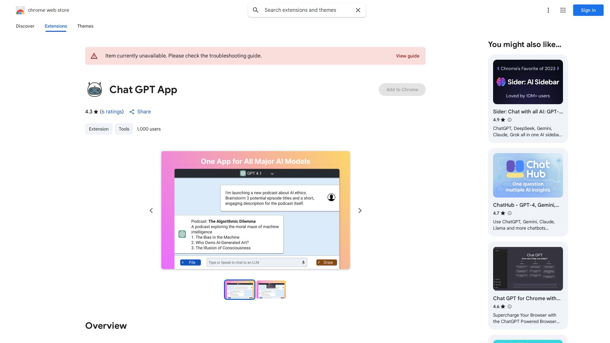Expand the GPT 4.1 model dropdown in screenshot
This screenshot has height=343, width=610.
click(272, 173)
